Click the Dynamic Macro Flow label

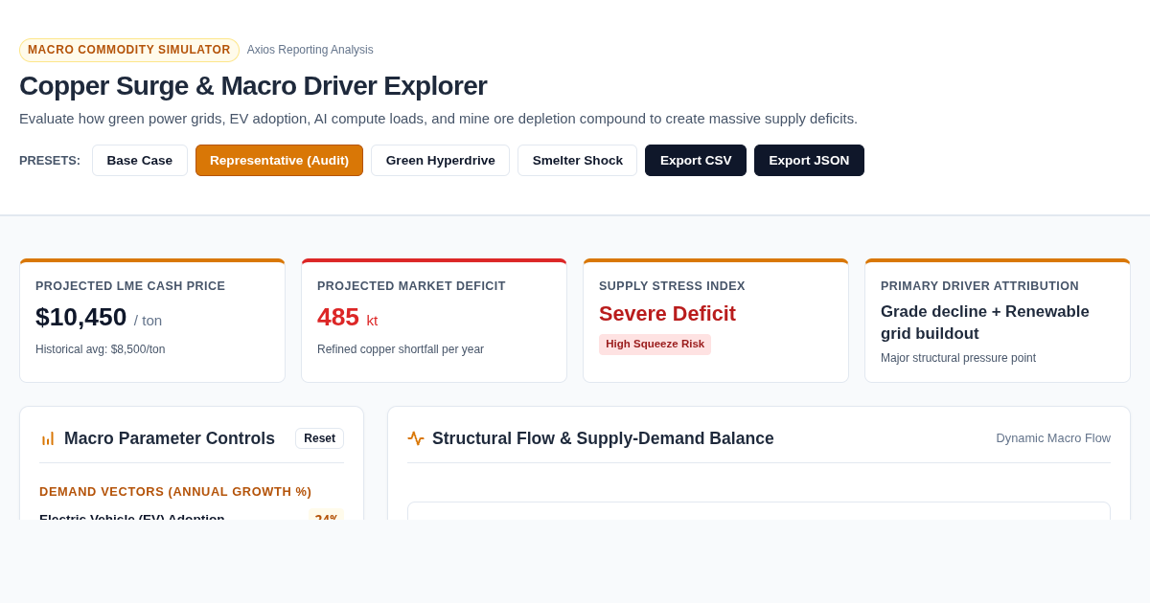1053,437
